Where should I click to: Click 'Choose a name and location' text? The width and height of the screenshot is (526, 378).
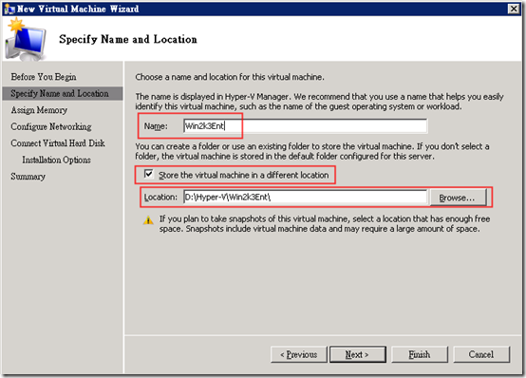(230, 77)
